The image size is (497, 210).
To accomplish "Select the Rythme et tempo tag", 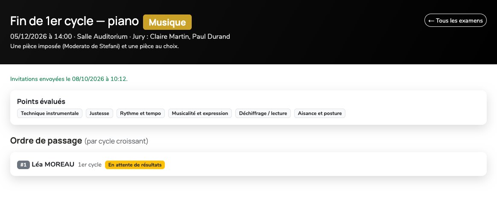I will (x=140, y=113).
